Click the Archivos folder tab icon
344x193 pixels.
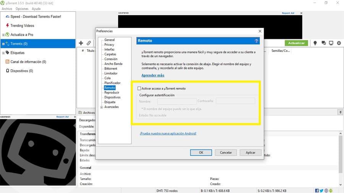80,113
